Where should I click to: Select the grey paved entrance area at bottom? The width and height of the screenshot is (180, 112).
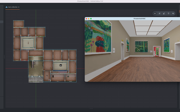36,79
